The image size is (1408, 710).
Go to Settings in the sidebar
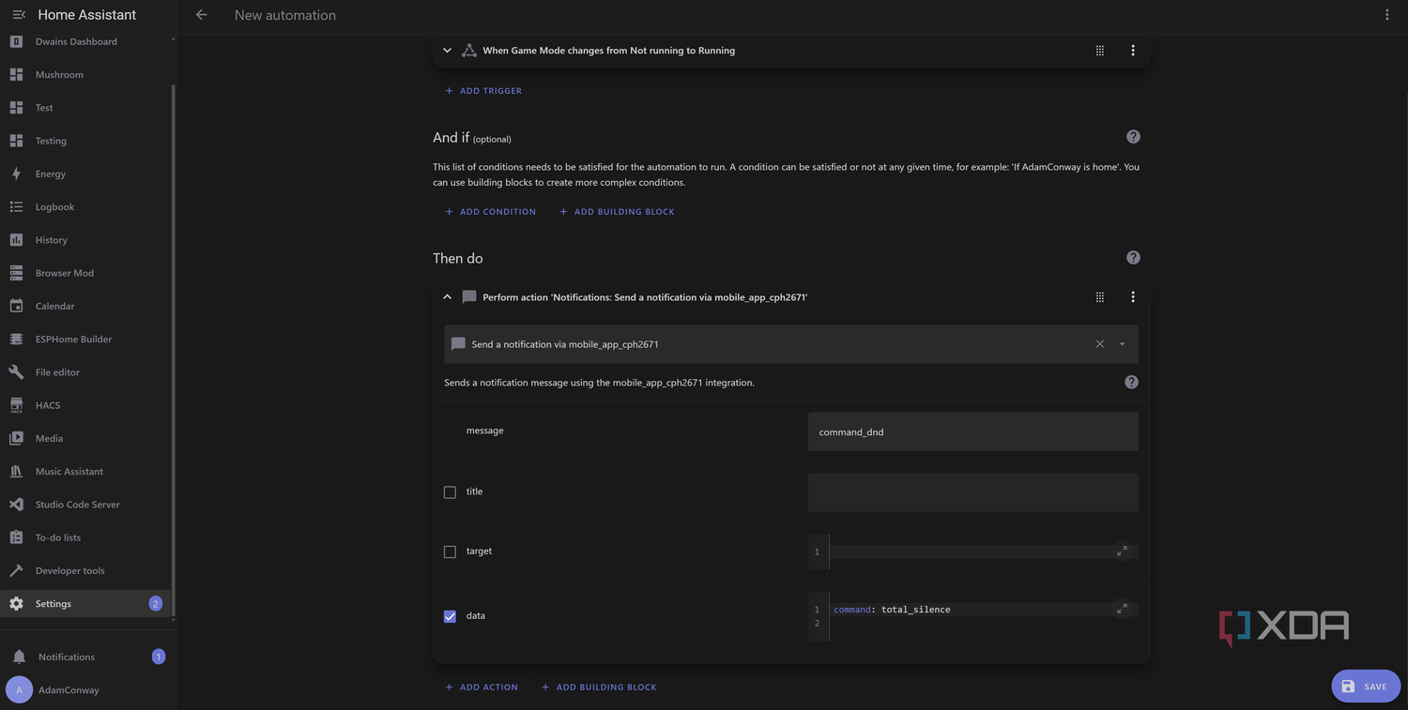(86, 604)
